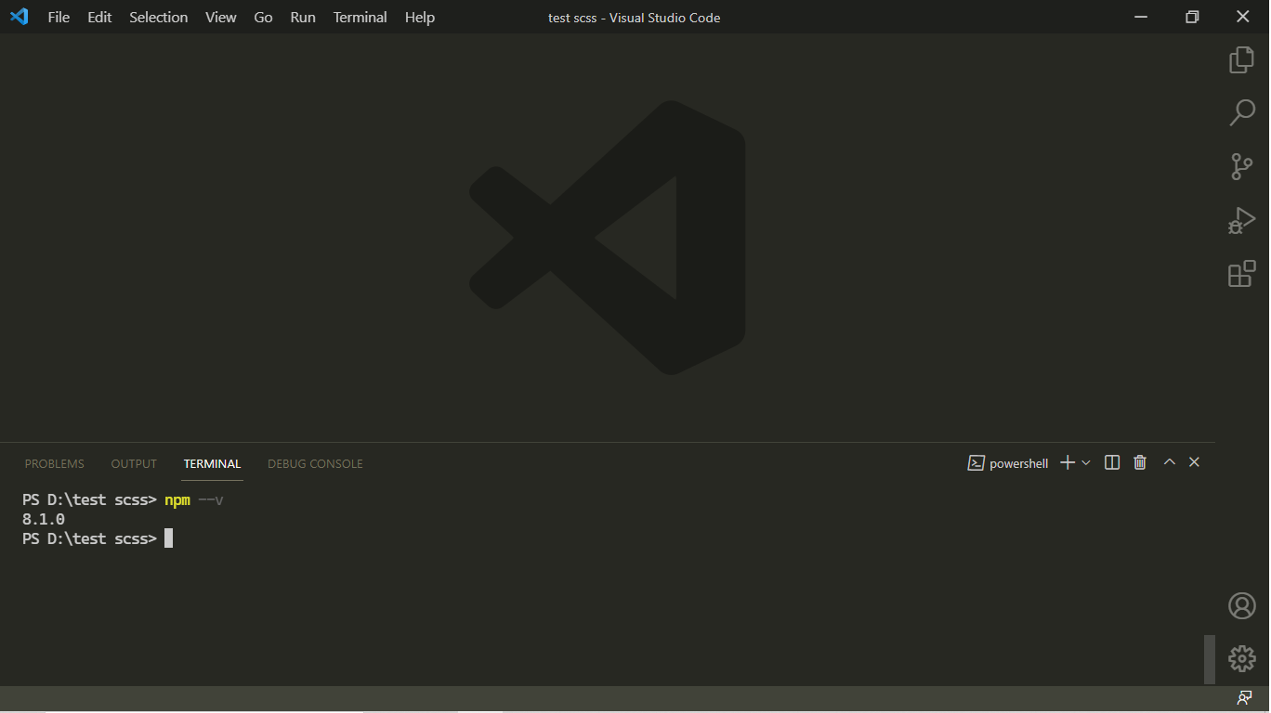Open the Explorer view in activity bar
1271x713 pixels.
tap(1242, 59)
